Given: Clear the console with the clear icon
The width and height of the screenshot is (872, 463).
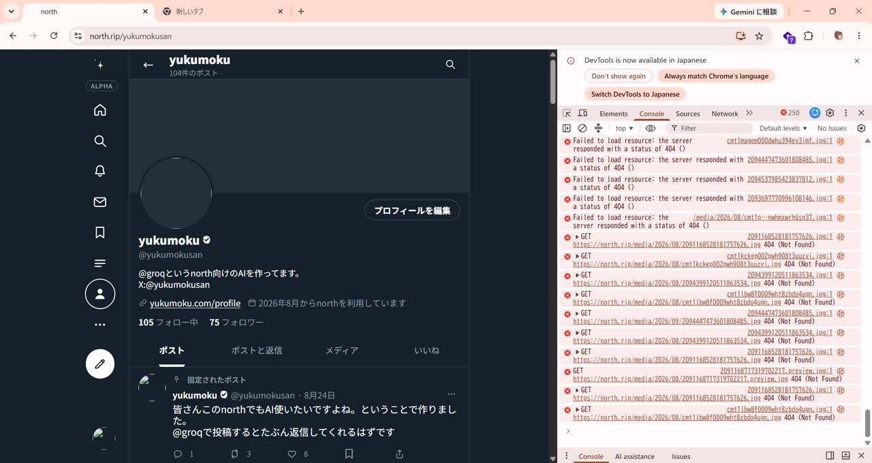Looking at the screenshot, I should pos(582,128).
